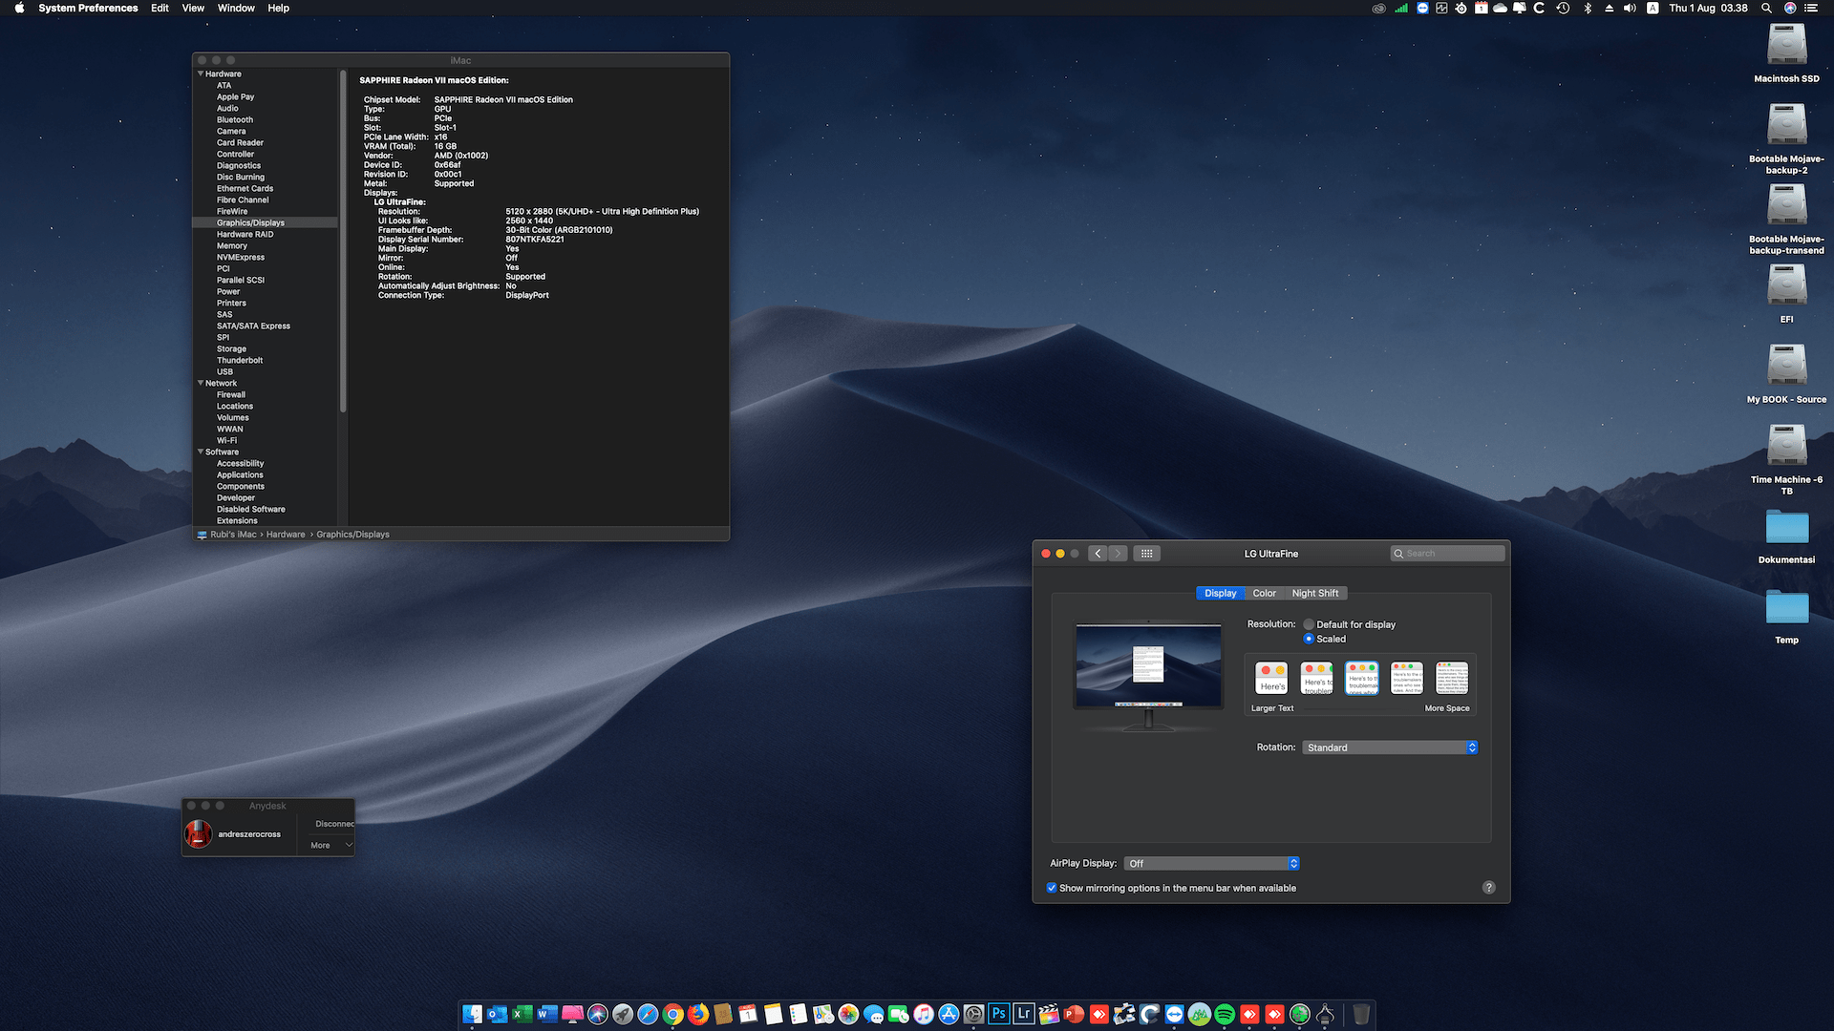Open the Rotation dropdown
This screenshot has width=1834, height=1031.
coord(1390,747)
